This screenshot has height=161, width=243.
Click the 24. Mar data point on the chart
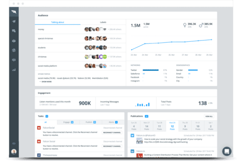coord(145,44)
